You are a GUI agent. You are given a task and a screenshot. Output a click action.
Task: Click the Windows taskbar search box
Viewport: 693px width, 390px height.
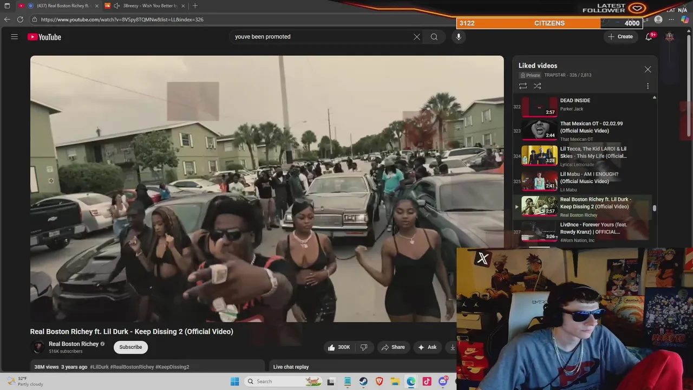(282, 381)
